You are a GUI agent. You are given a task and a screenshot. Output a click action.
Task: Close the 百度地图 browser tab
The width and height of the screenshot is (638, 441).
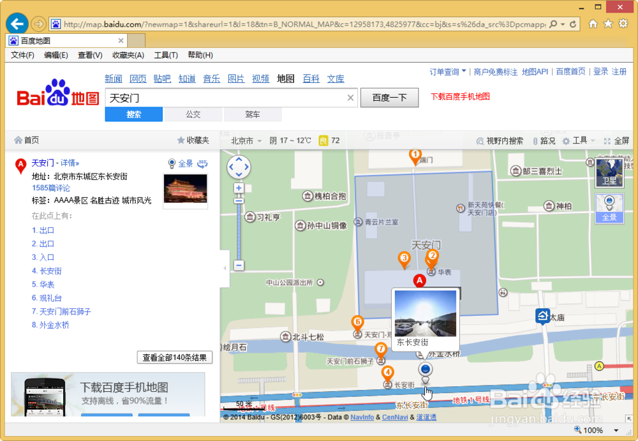[121, 41]
